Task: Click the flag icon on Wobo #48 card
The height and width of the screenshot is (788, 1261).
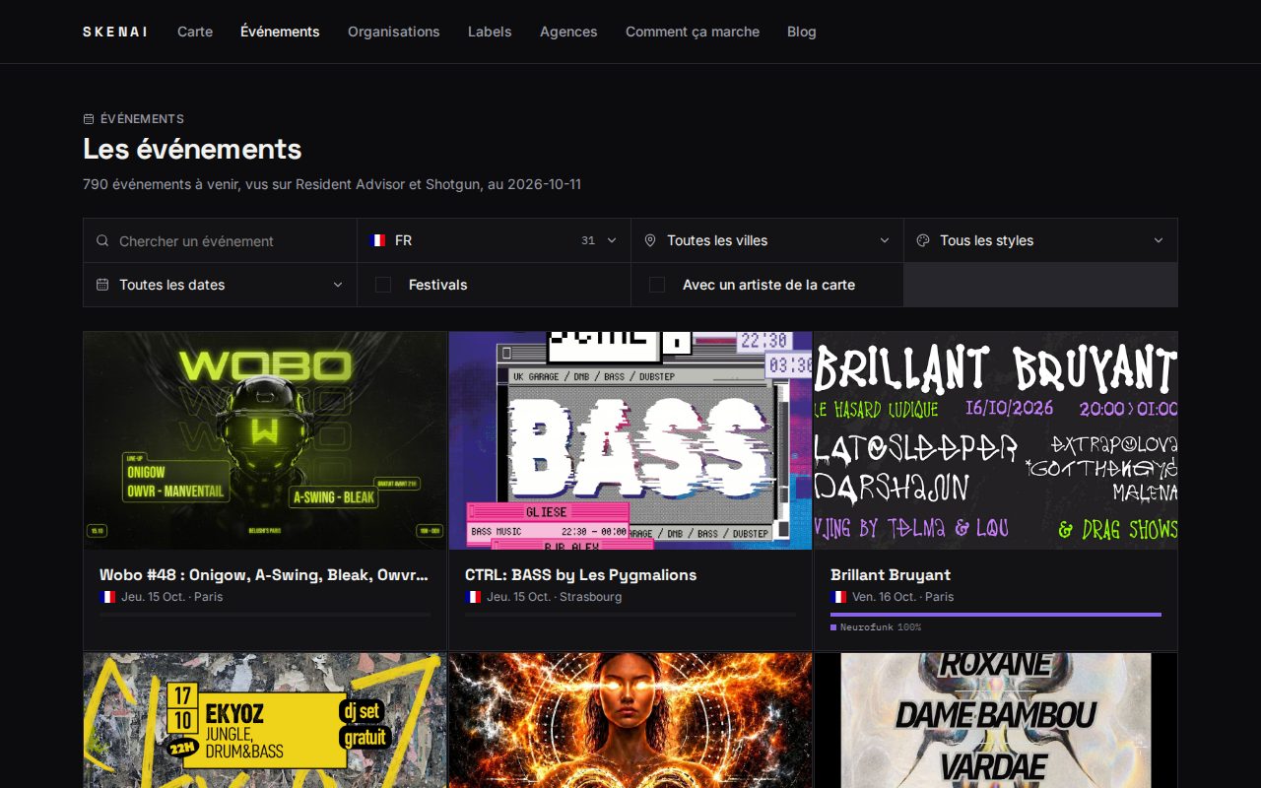Action: 107,597
